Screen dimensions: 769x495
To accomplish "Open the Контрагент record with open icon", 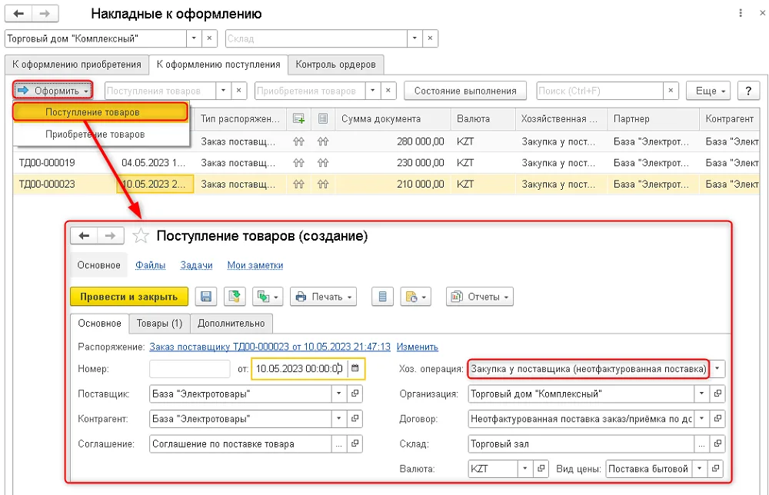I will [x=355, y=419].
